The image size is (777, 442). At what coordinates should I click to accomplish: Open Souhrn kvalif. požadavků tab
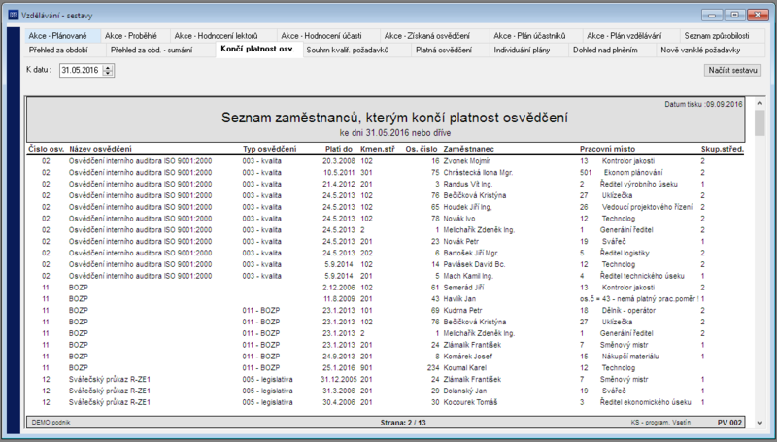[356, 51]
